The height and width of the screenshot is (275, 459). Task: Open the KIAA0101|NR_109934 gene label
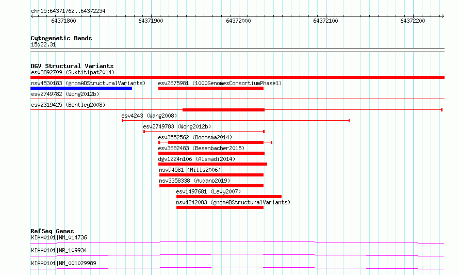pyautogui.click(x=59, y=250)
